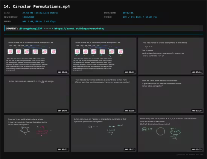
Task: Open thumbnail timestamped 00:00:40
Action: [x=37, y=56]
